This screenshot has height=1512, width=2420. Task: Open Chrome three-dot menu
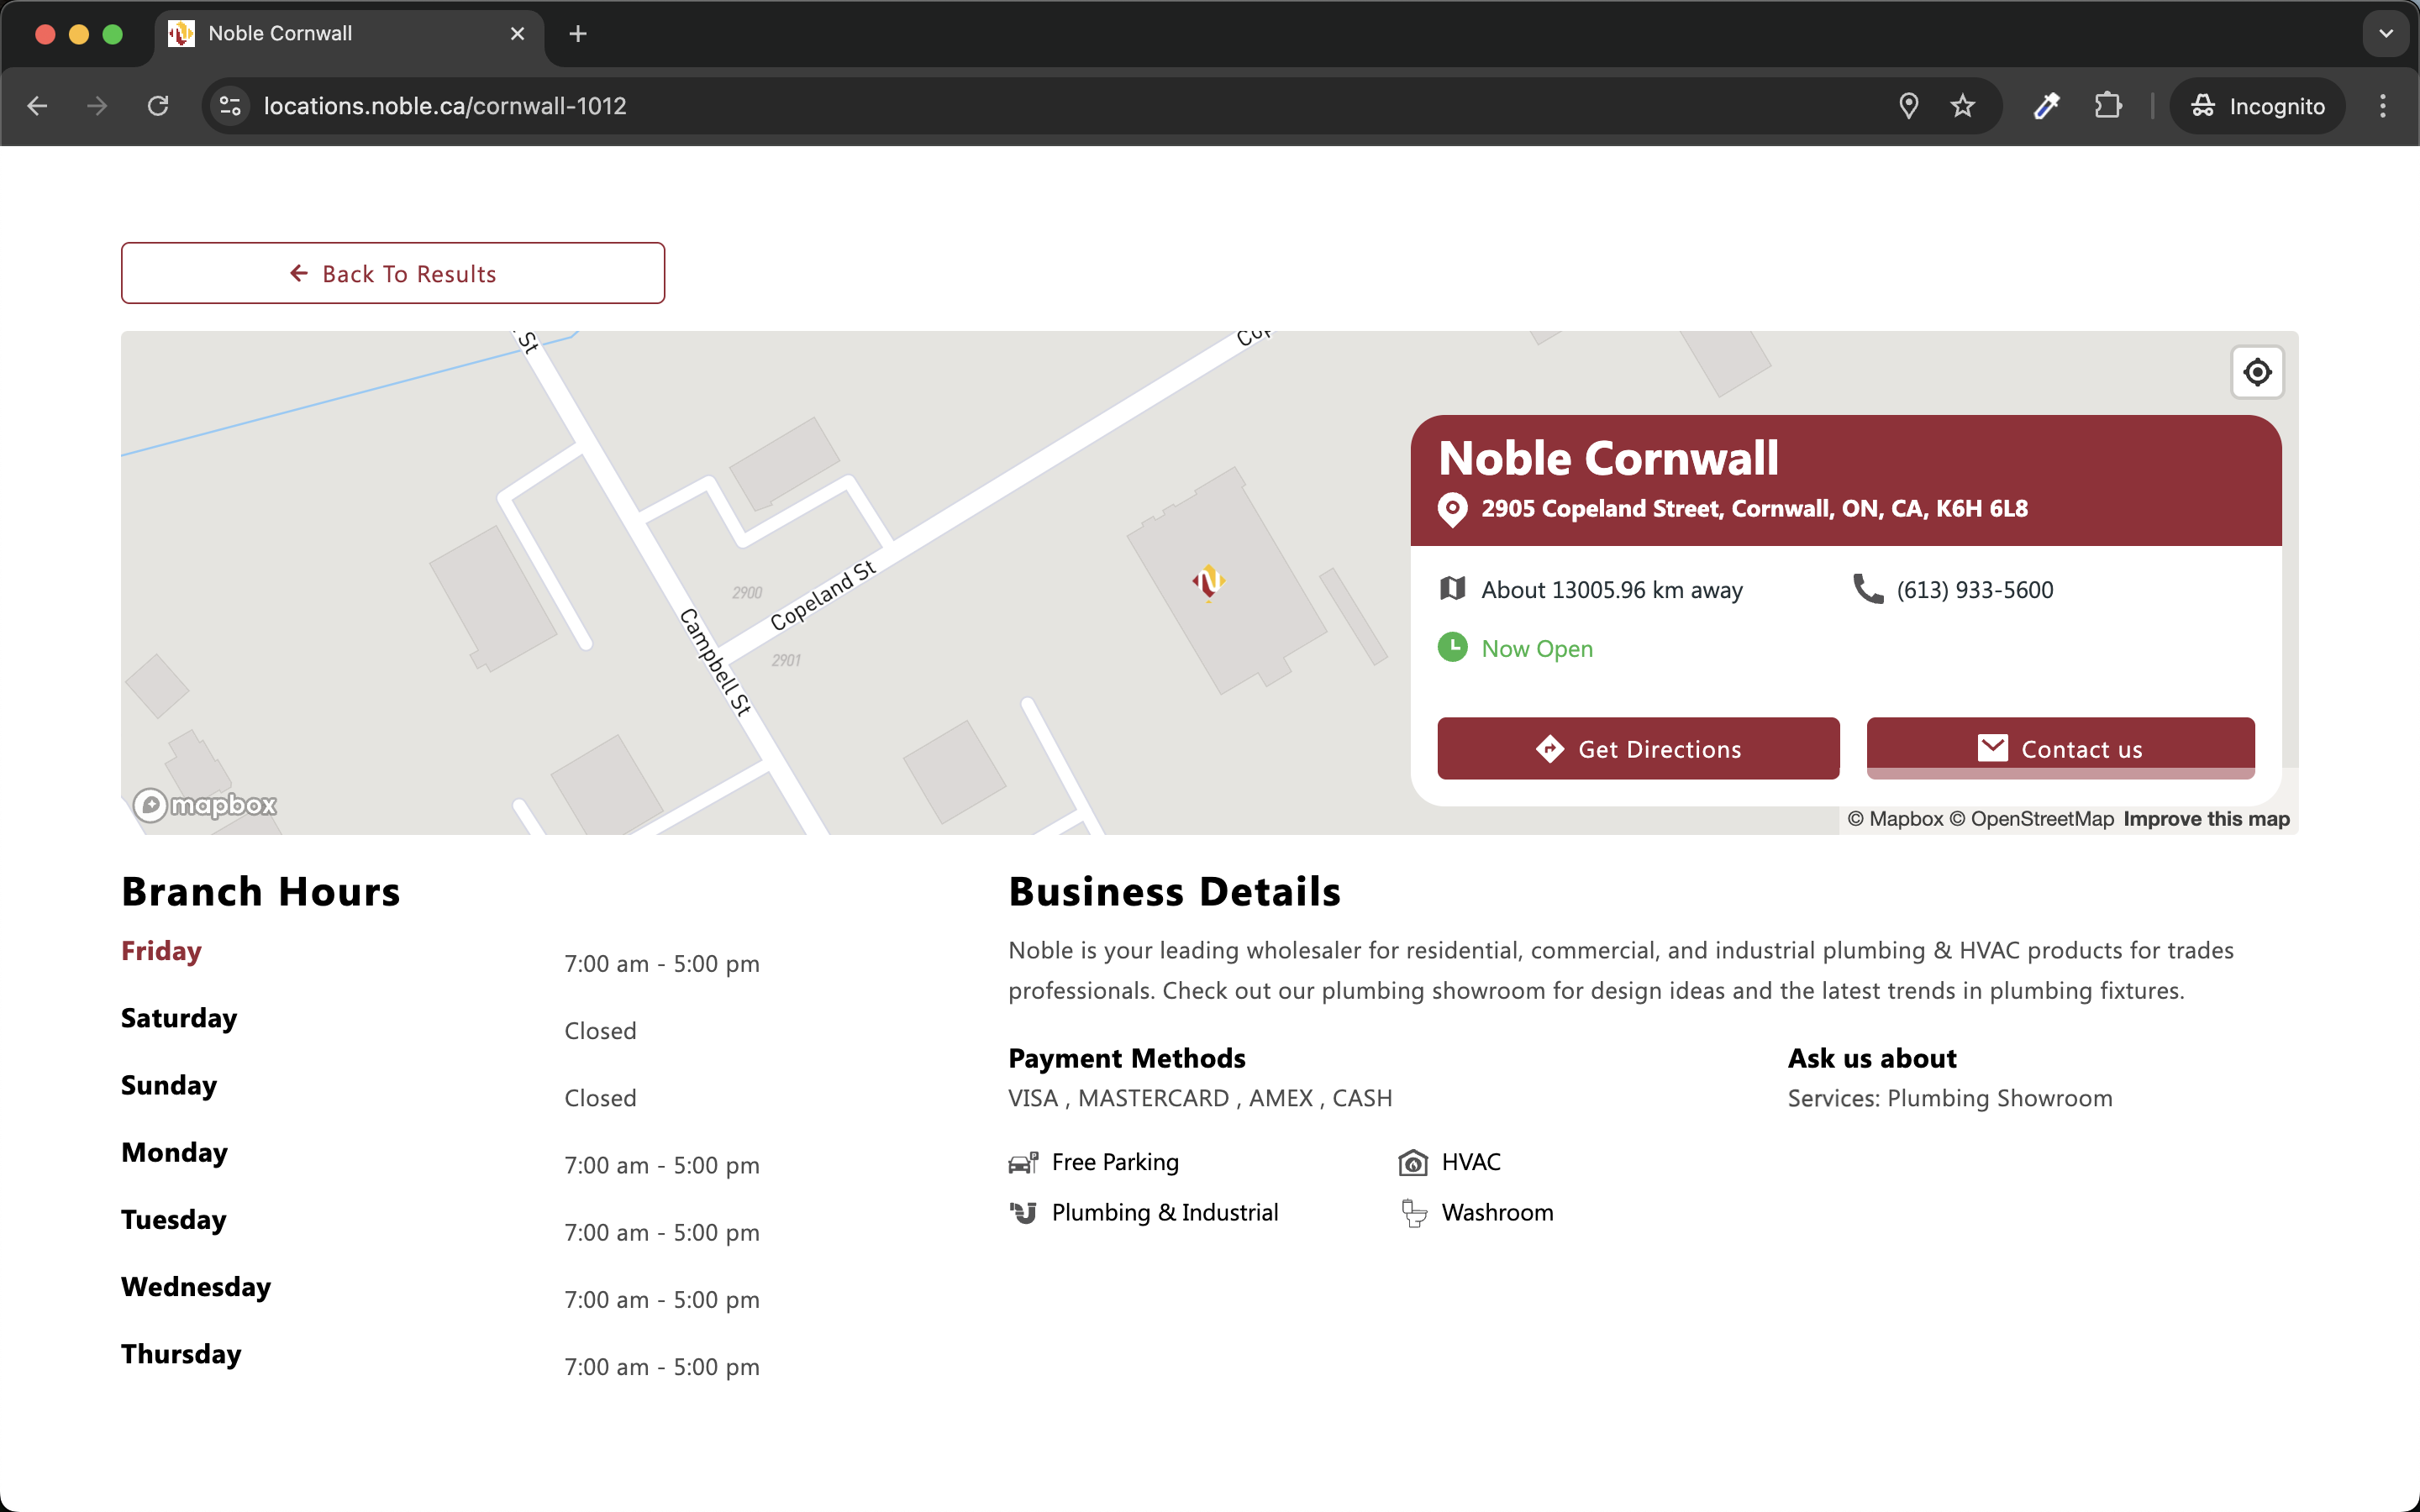pyautogui.click(x=2383, y=106)
